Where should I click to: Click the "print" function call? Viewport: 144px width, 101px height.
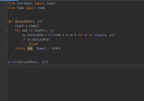pyautogui.click(x=12, y=62)
